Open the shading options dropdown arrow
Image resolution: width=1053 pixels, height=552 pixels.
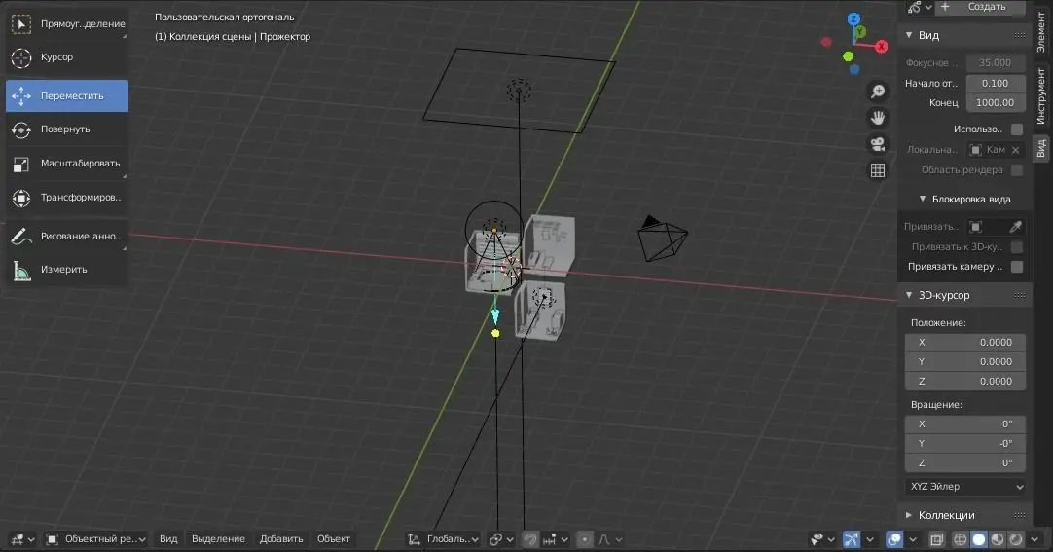tap(1035, 539)
